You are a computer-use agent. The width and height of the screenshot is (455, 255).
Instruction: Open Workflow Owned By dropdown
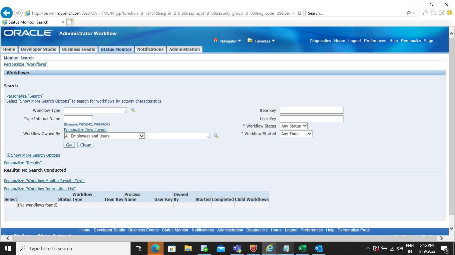point(104,136)
